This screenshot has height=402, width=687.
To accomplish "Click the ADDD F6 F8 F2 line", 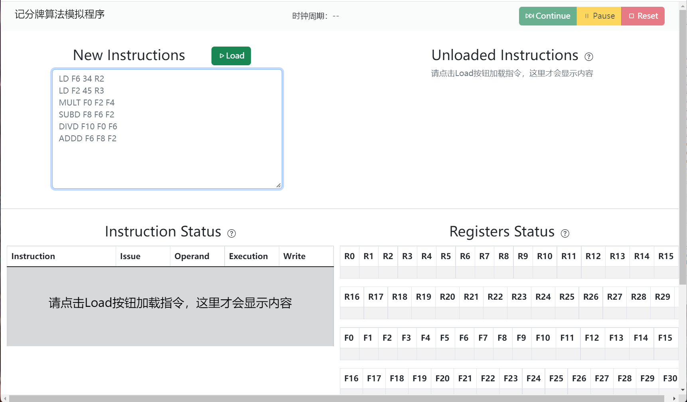I will (x=87, y=139).
